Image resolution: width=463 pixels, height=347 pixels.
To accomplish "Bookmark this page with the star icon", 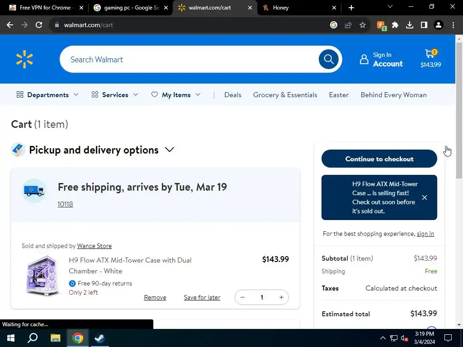I will coord(363,25).
